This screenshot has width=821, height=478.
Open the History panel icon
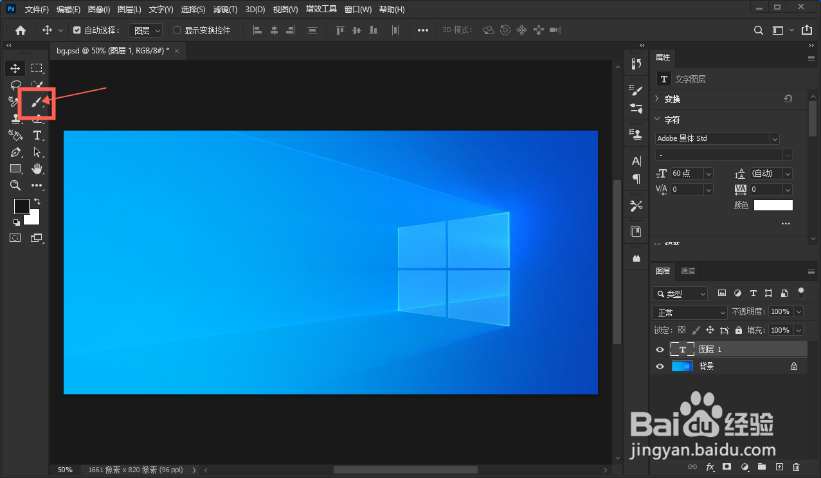[636, 64]
